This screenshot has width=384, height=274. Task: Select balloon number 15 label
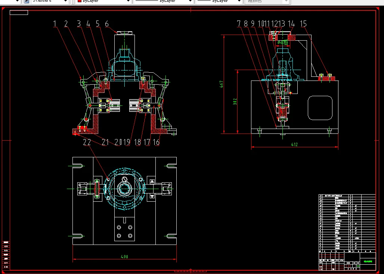[x=303, y=23]
